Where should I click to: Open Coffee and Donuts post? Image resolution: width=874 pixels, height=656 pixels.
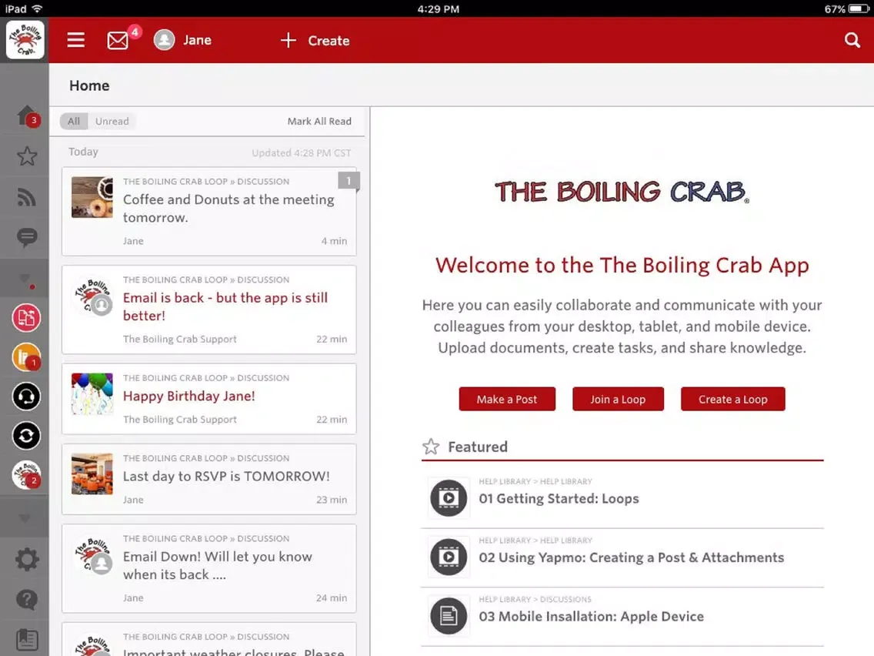(x=209, y=212)
